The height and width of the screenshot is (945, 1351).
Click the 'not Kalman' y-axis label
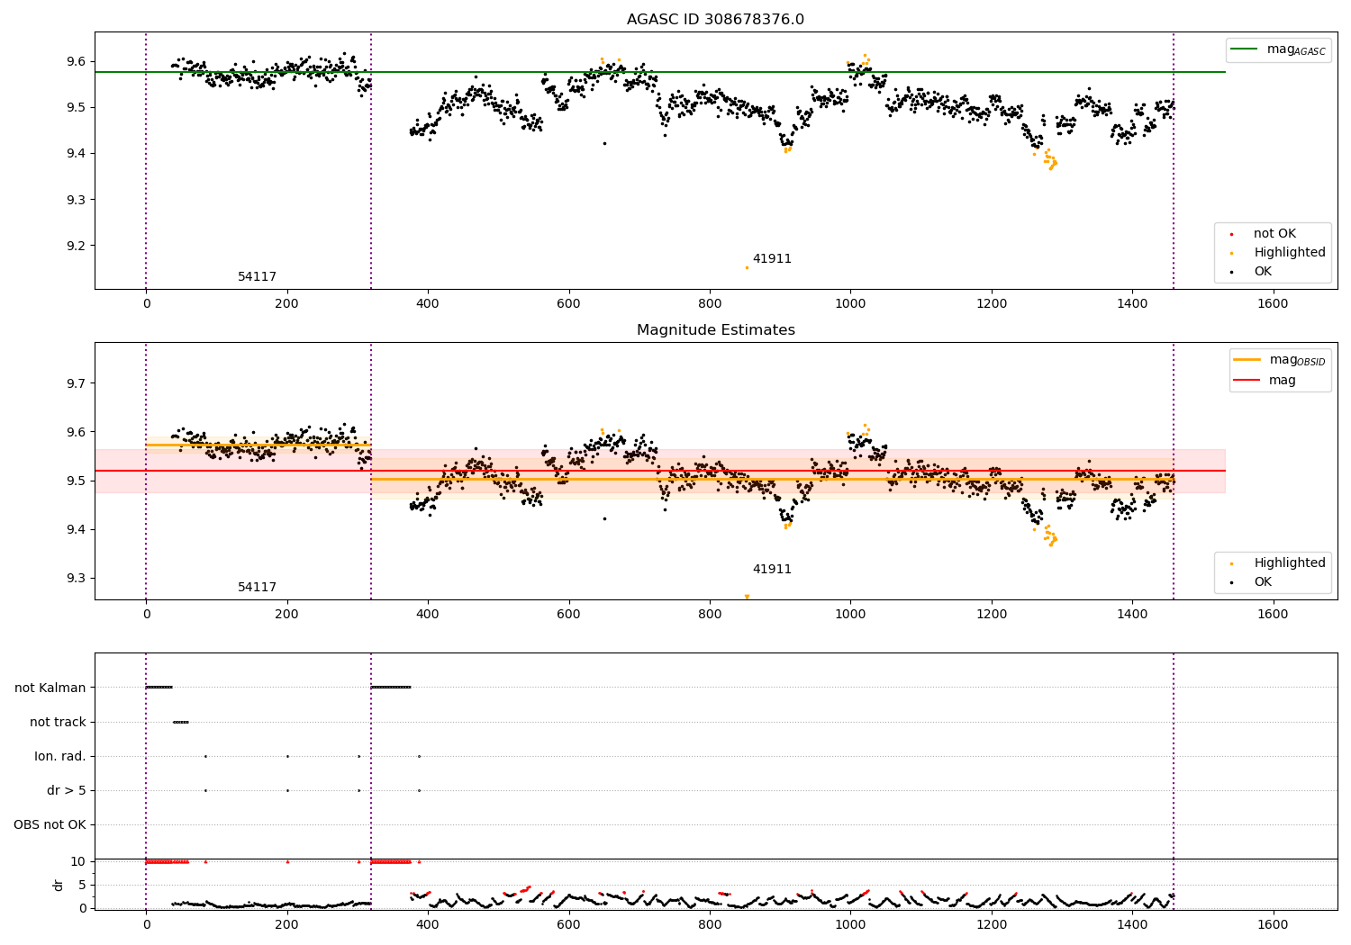50,688
